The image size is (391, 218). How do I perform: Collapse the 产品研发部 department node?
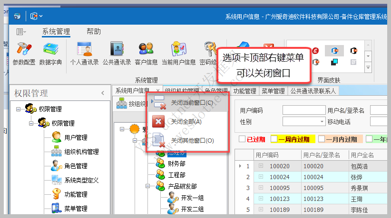point(148,187)
